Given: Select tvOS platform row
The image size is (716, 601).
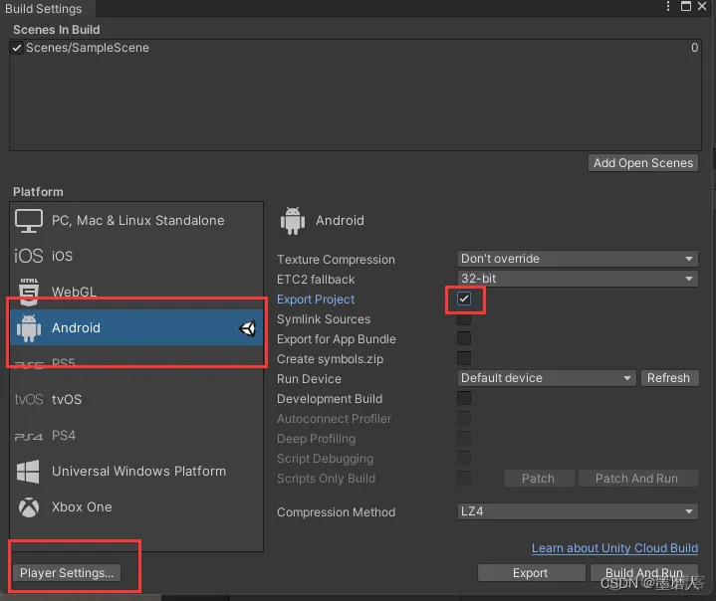Looking at the screenshot, I should (136, 400).
